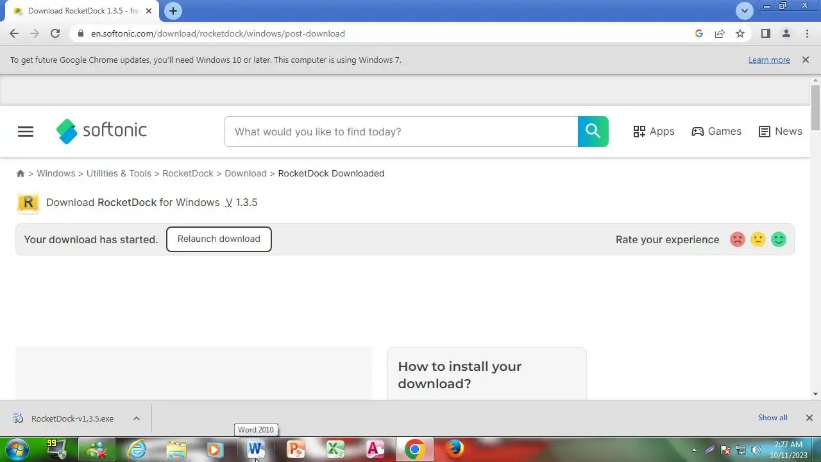Open the Softonic hamburger menu
The image size is (821, 462).
point(26,132)
